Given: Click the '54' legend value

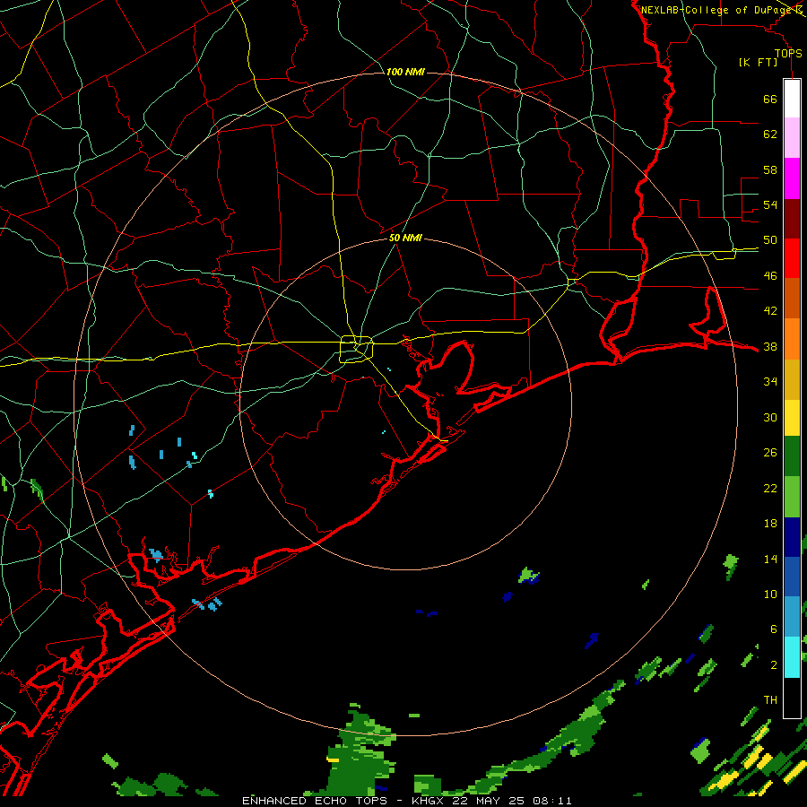Looking at the screenshot, I should coord(770,204).
